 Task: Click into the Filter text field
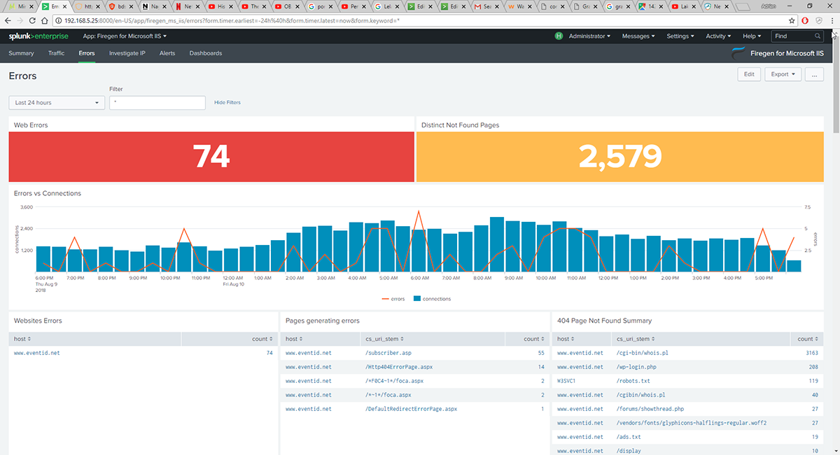[x=157, y=103]
